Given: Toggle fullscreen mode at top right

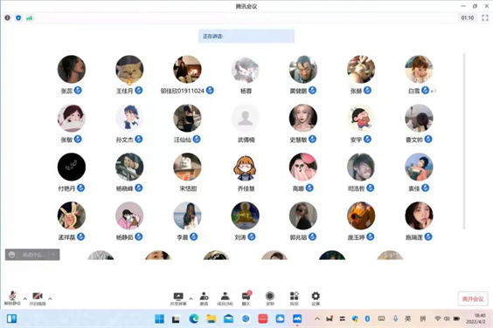Looking at the screenshot, I should [x=485, y=18].
